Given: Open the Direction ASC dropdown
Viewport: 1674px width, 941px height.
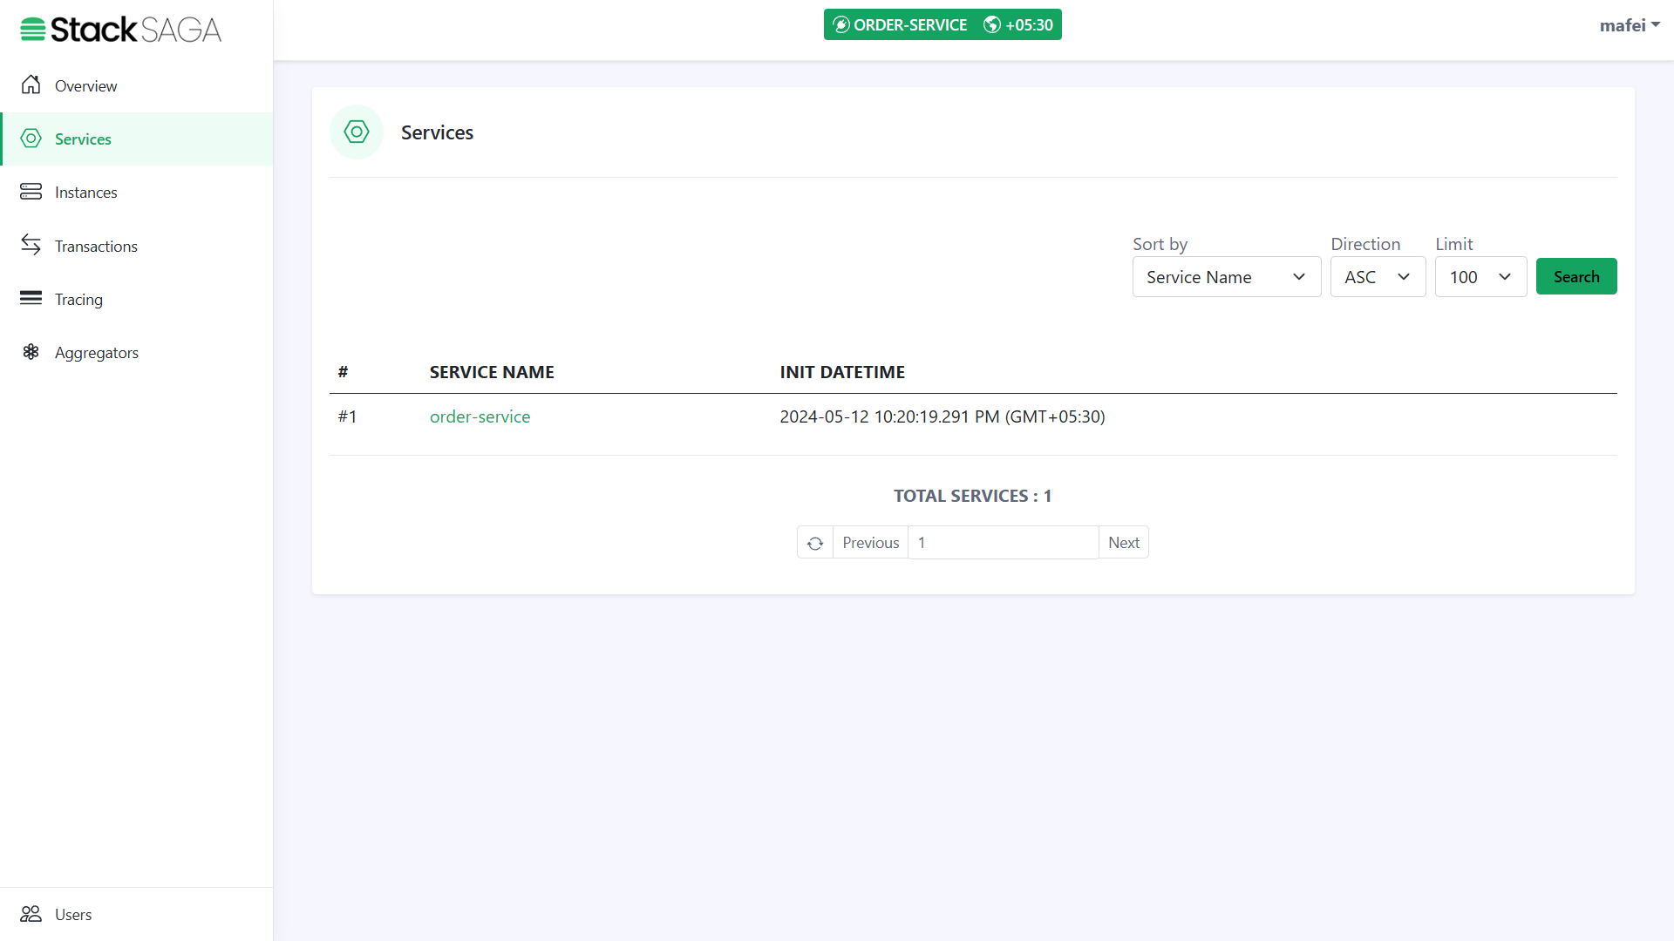Looking at the screenshot, I should click(x=1378, y=277).
